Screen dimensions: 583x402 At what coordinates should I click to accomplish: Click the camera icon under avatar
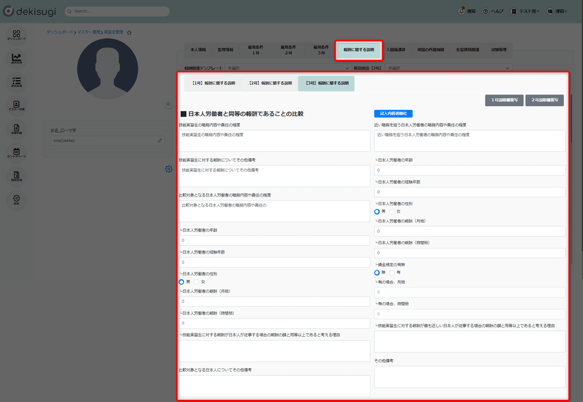coord(168,104)
